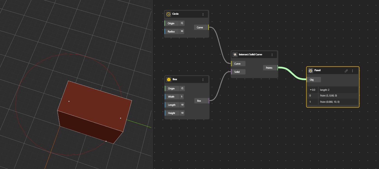Image resolution: width=379 pixels, height=169 pixels.
Task: Click the Panel edit pencil icon
Action: point(346,71)
